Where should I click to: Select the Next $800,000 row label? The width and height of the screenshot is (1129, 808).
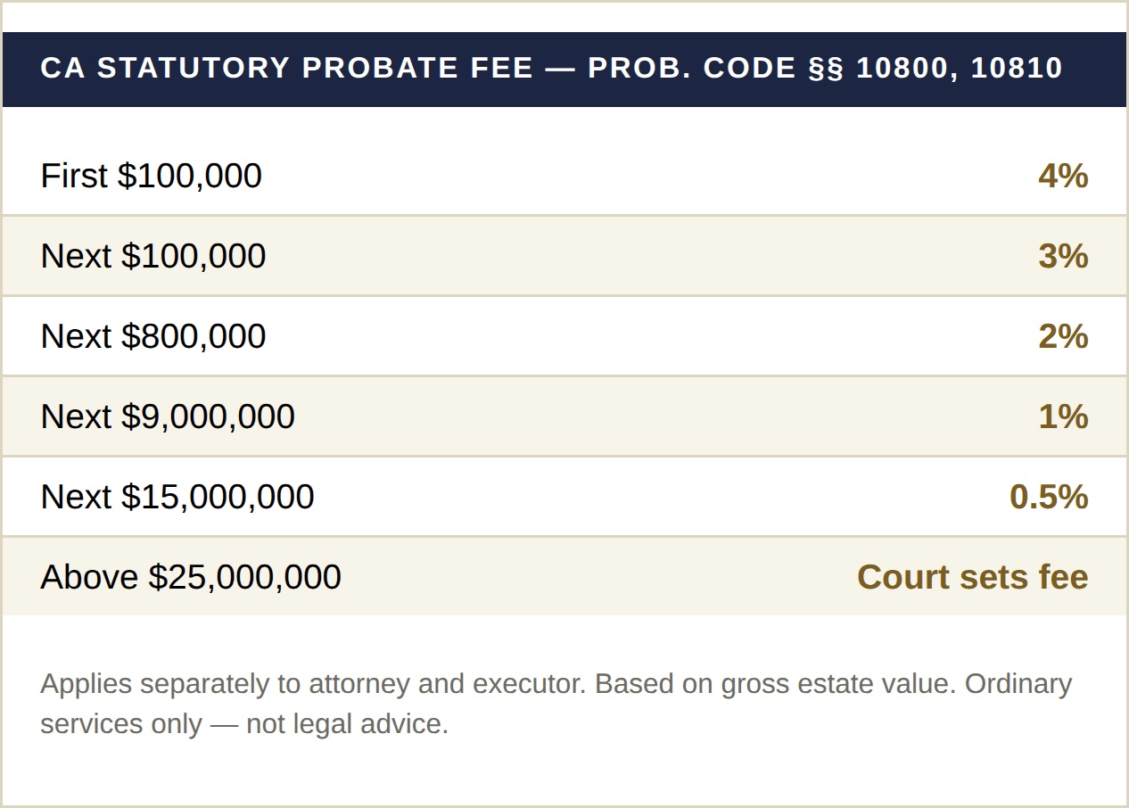point(153,336)
